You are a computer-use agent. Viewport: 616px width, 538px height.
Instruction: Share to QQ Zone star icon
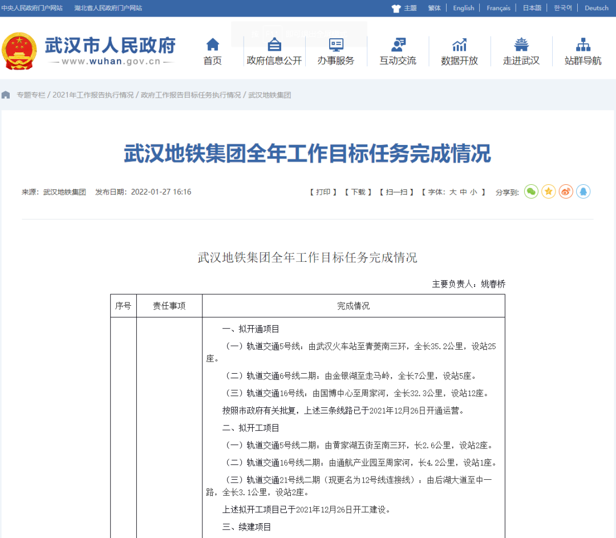click(549, 192)
